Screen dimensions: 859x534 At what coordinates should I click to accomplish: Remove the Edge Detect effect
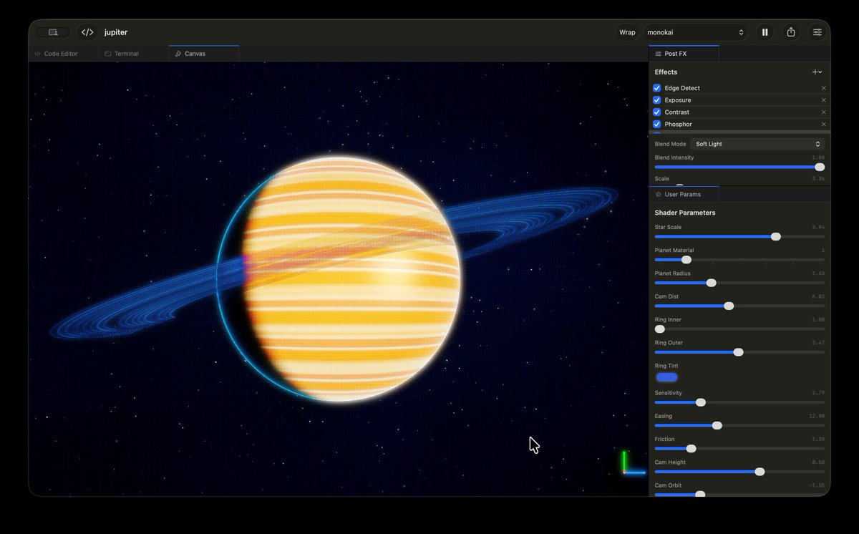click(x=823, y=88)
